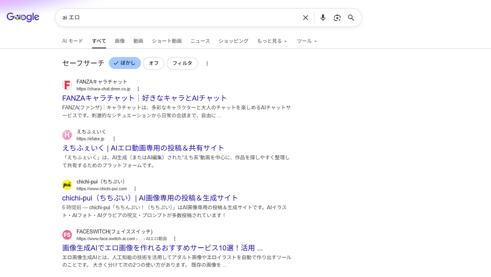491x277 pixels.
Task: Open three-dot menu next to www.chichi-pui.com
Action: [x=135, y=189]
